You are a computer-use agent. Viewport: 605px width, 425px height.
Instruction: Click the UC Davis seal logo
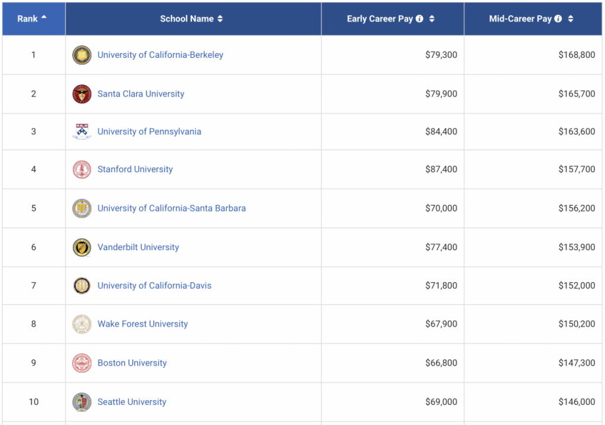(x=82, y=286)
